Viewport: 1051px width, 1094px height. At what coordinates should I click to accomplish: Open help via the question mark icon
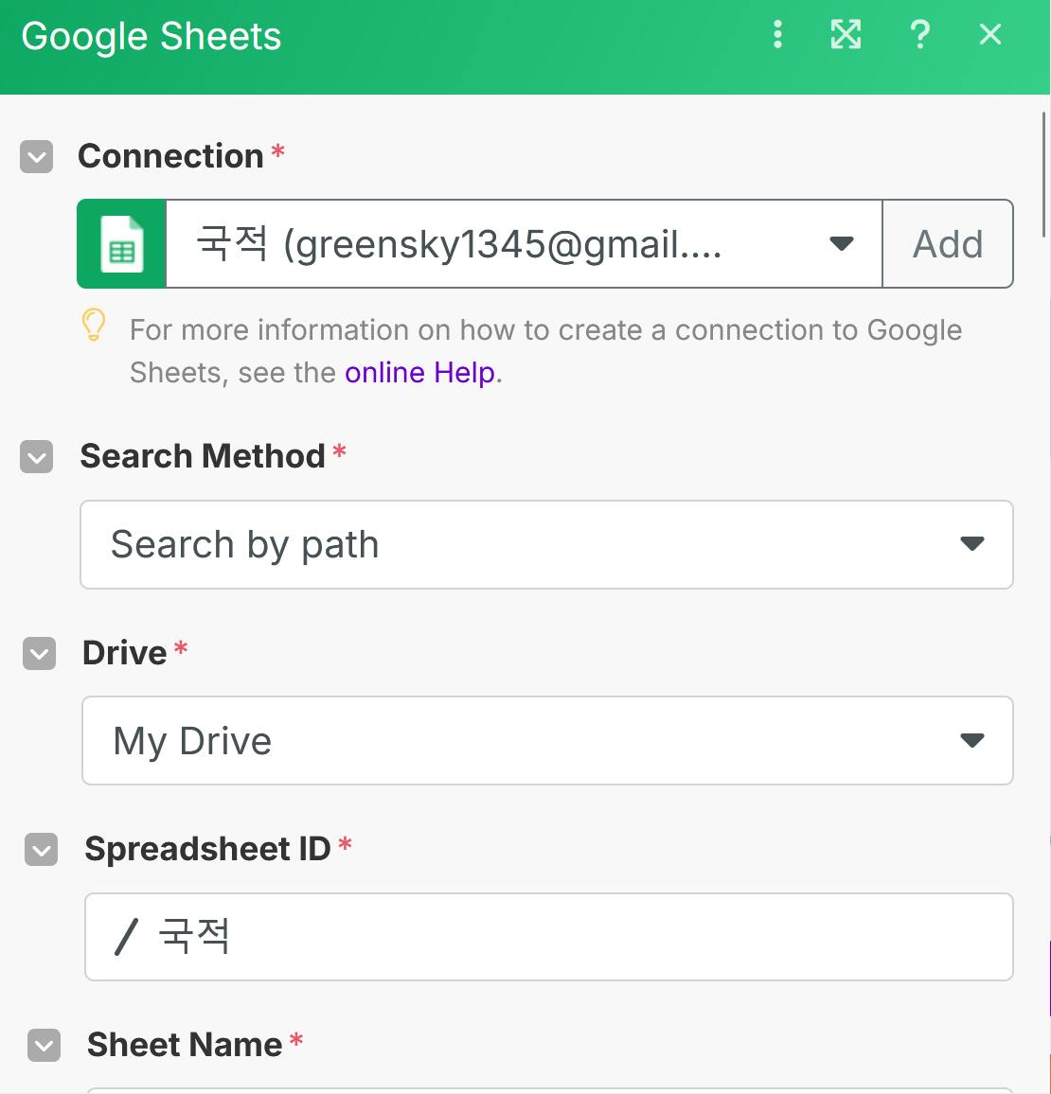point(919,34)
